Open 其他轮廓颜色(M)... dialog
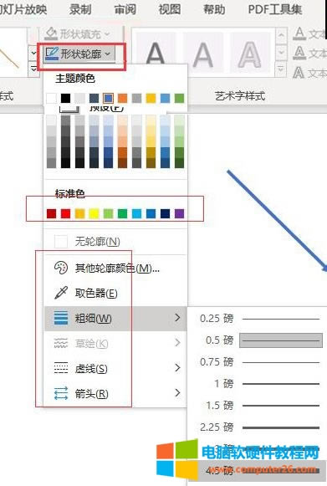 pos(115,268)
